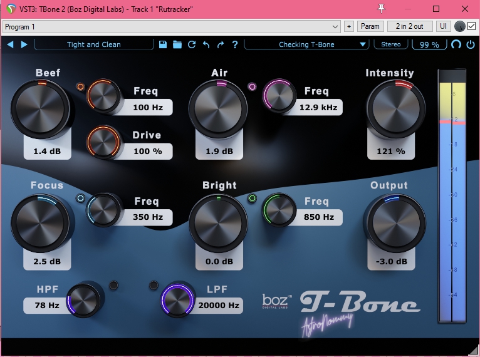Go to next preset with right arrow
This screenshot has height=357, width=480.
click(x=24, y=44)
